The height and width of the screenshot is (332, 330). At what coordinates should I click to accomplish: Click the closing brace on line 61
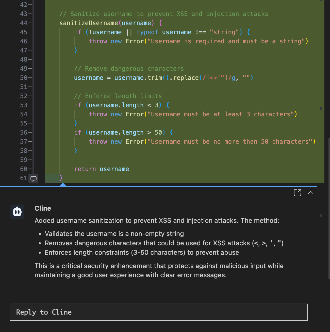click(x=61, y=178)
